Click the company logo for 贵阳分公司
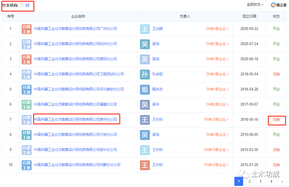The width and height of the screenshot is (289, 187). [x=27, y=59]
